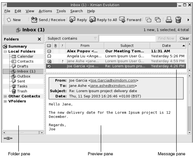The width and height of the screenshot is (195, 161).
Task: Click the Forward toolbar icon
Action: coord(122,20)
